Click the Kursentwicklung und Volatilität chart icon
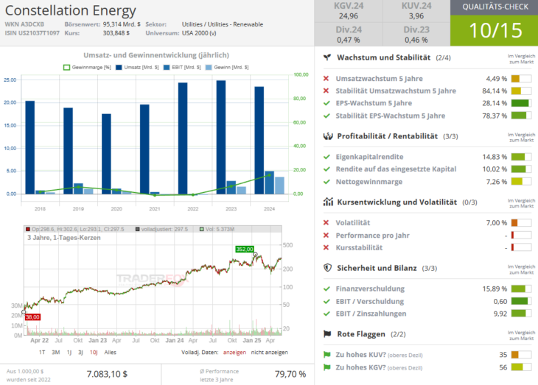The height and width of the screenshot is (385, 538). [328, 202]
